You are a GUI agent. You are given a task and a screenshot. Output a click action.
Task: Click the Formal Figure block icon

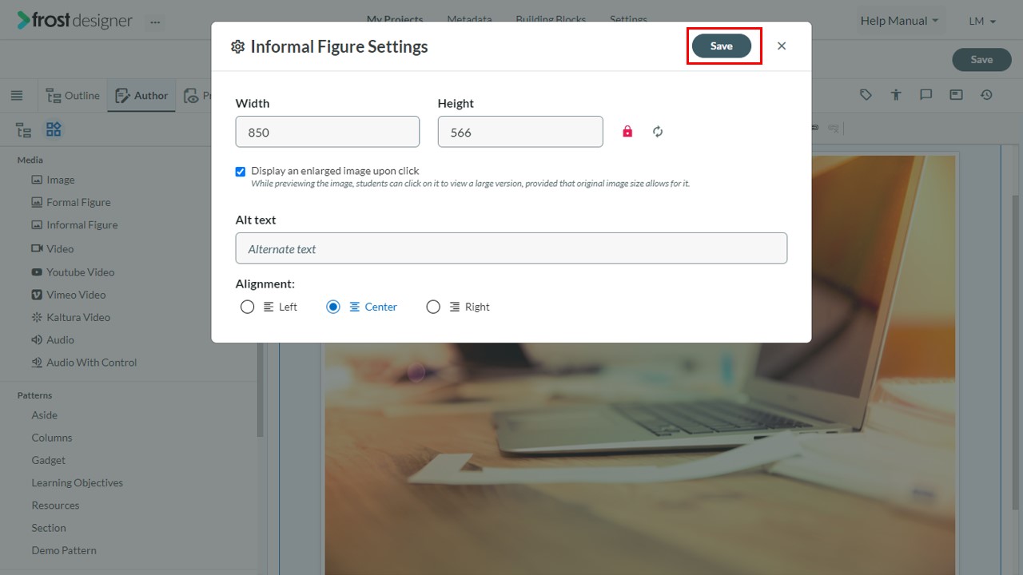37,202
